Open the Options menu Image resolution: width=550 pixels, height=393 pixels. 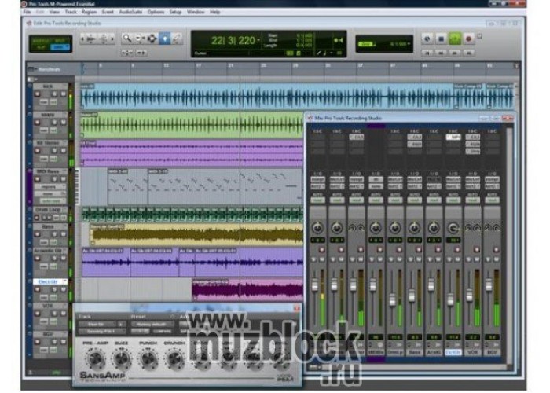click(x=156, y=12)
